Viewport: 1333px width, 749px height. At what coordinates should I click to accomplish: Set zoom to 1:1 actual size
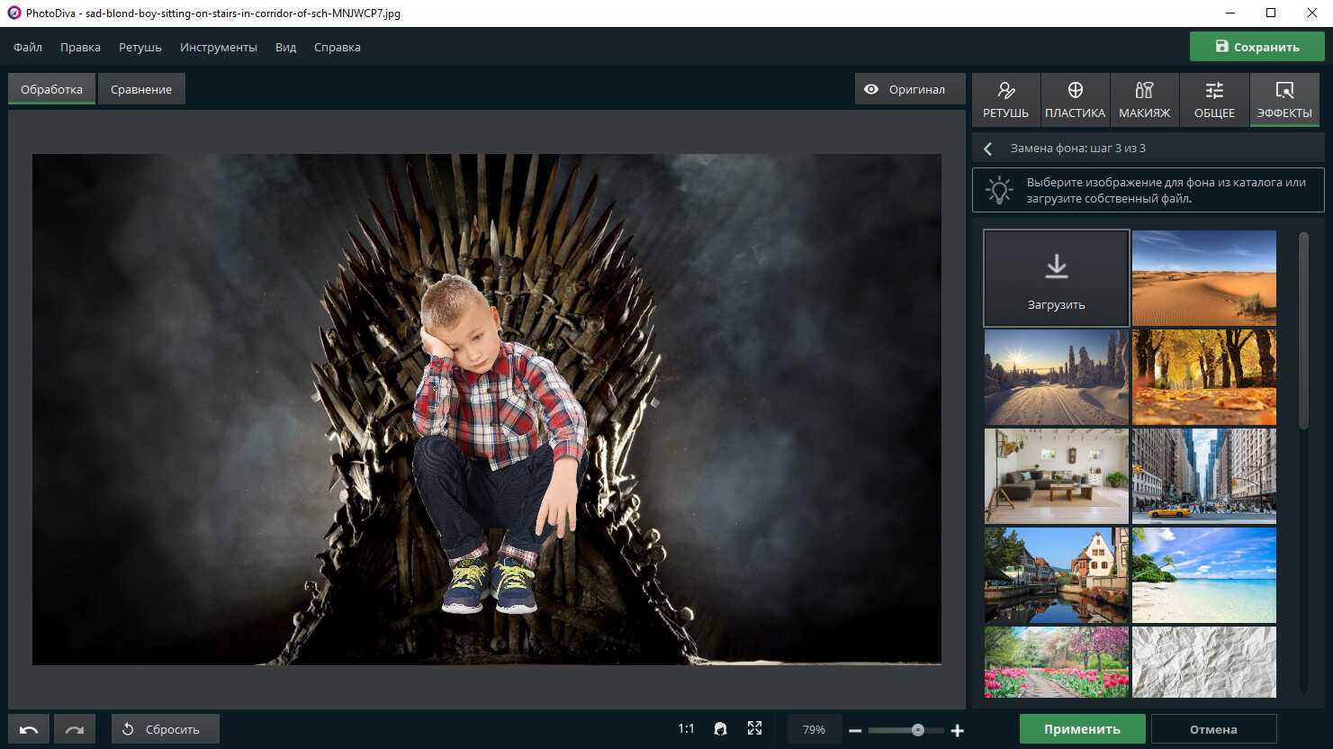tap(686, 729)
